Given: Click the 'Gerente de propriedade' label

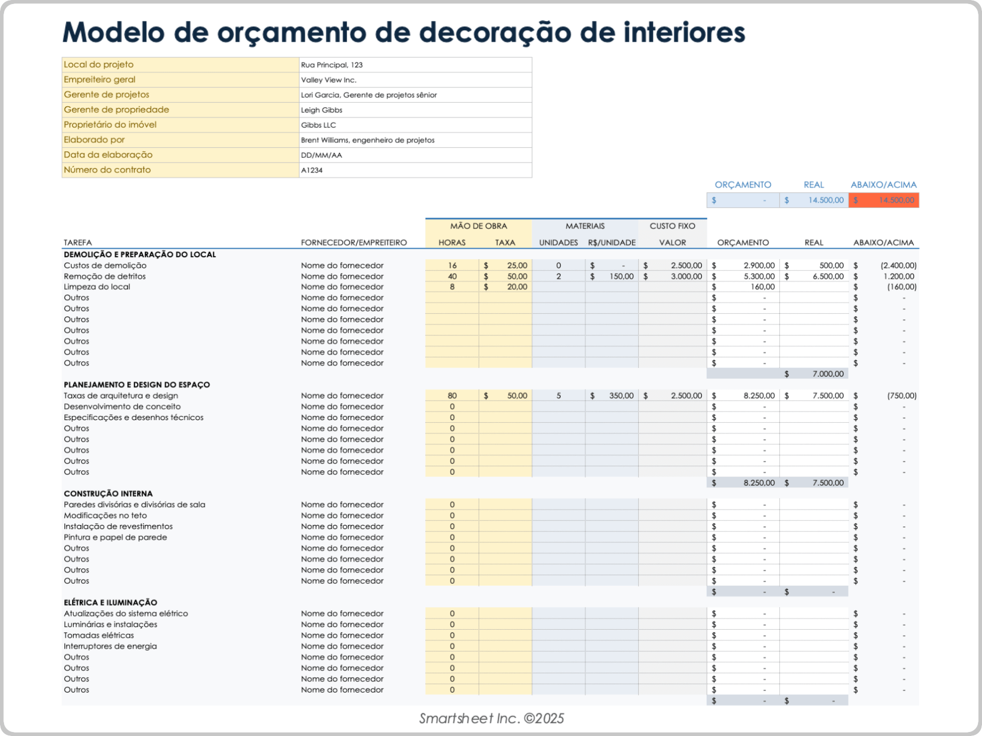Looking at the screenshot, I should pyautogui.click(x=181, y=110).
